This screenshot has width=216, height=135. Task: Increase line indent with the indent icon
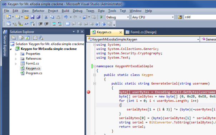tap(46, 24)
